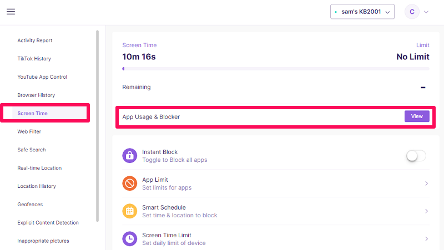Open the sam's KB2001 device dropdown
Image resolution: width=444 pixels, height=250 pixels.
click(362, 12)
